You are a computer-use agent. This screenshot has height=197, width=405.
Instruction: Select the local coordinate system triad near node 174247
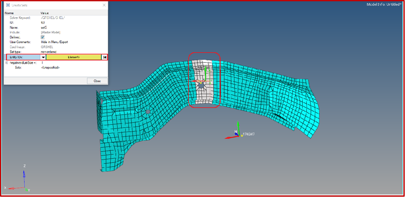click(x=234, y=131)
